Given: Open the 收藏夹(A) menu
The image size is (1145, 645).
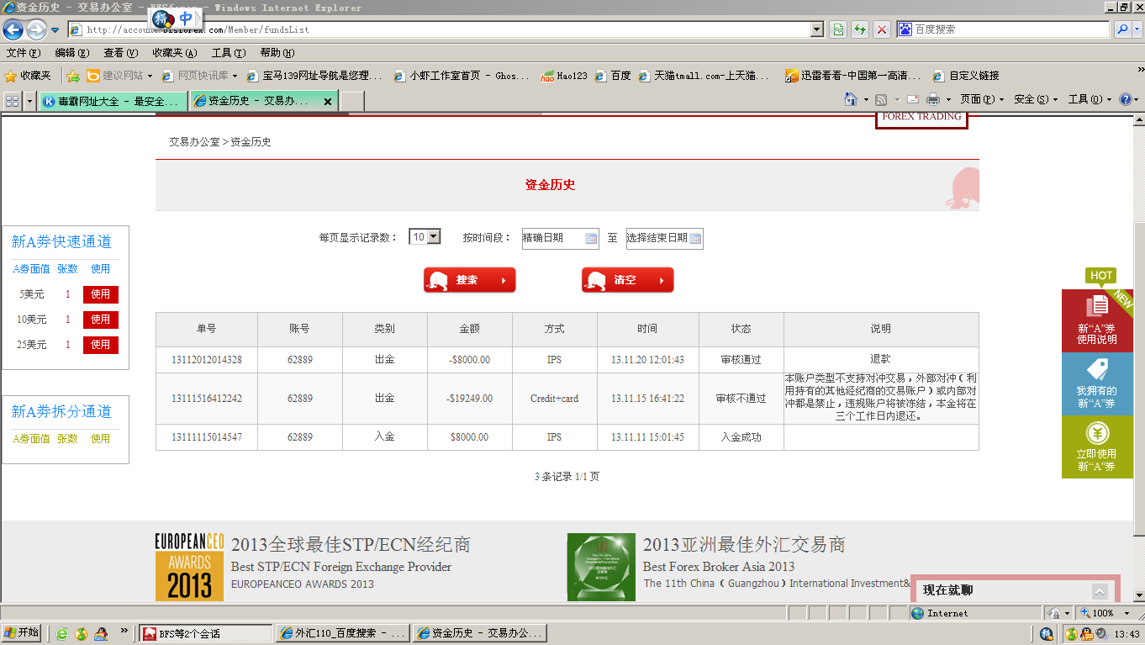Looking at the screenshot, I should click(175, 53).
